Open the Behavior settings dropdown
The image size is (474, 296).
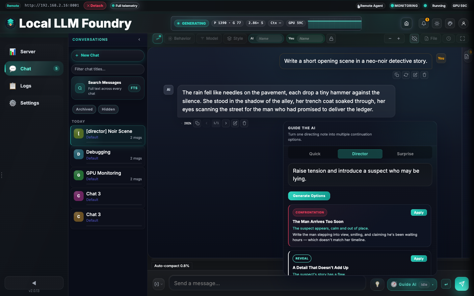pyautogui.click(x=179, y=38)
